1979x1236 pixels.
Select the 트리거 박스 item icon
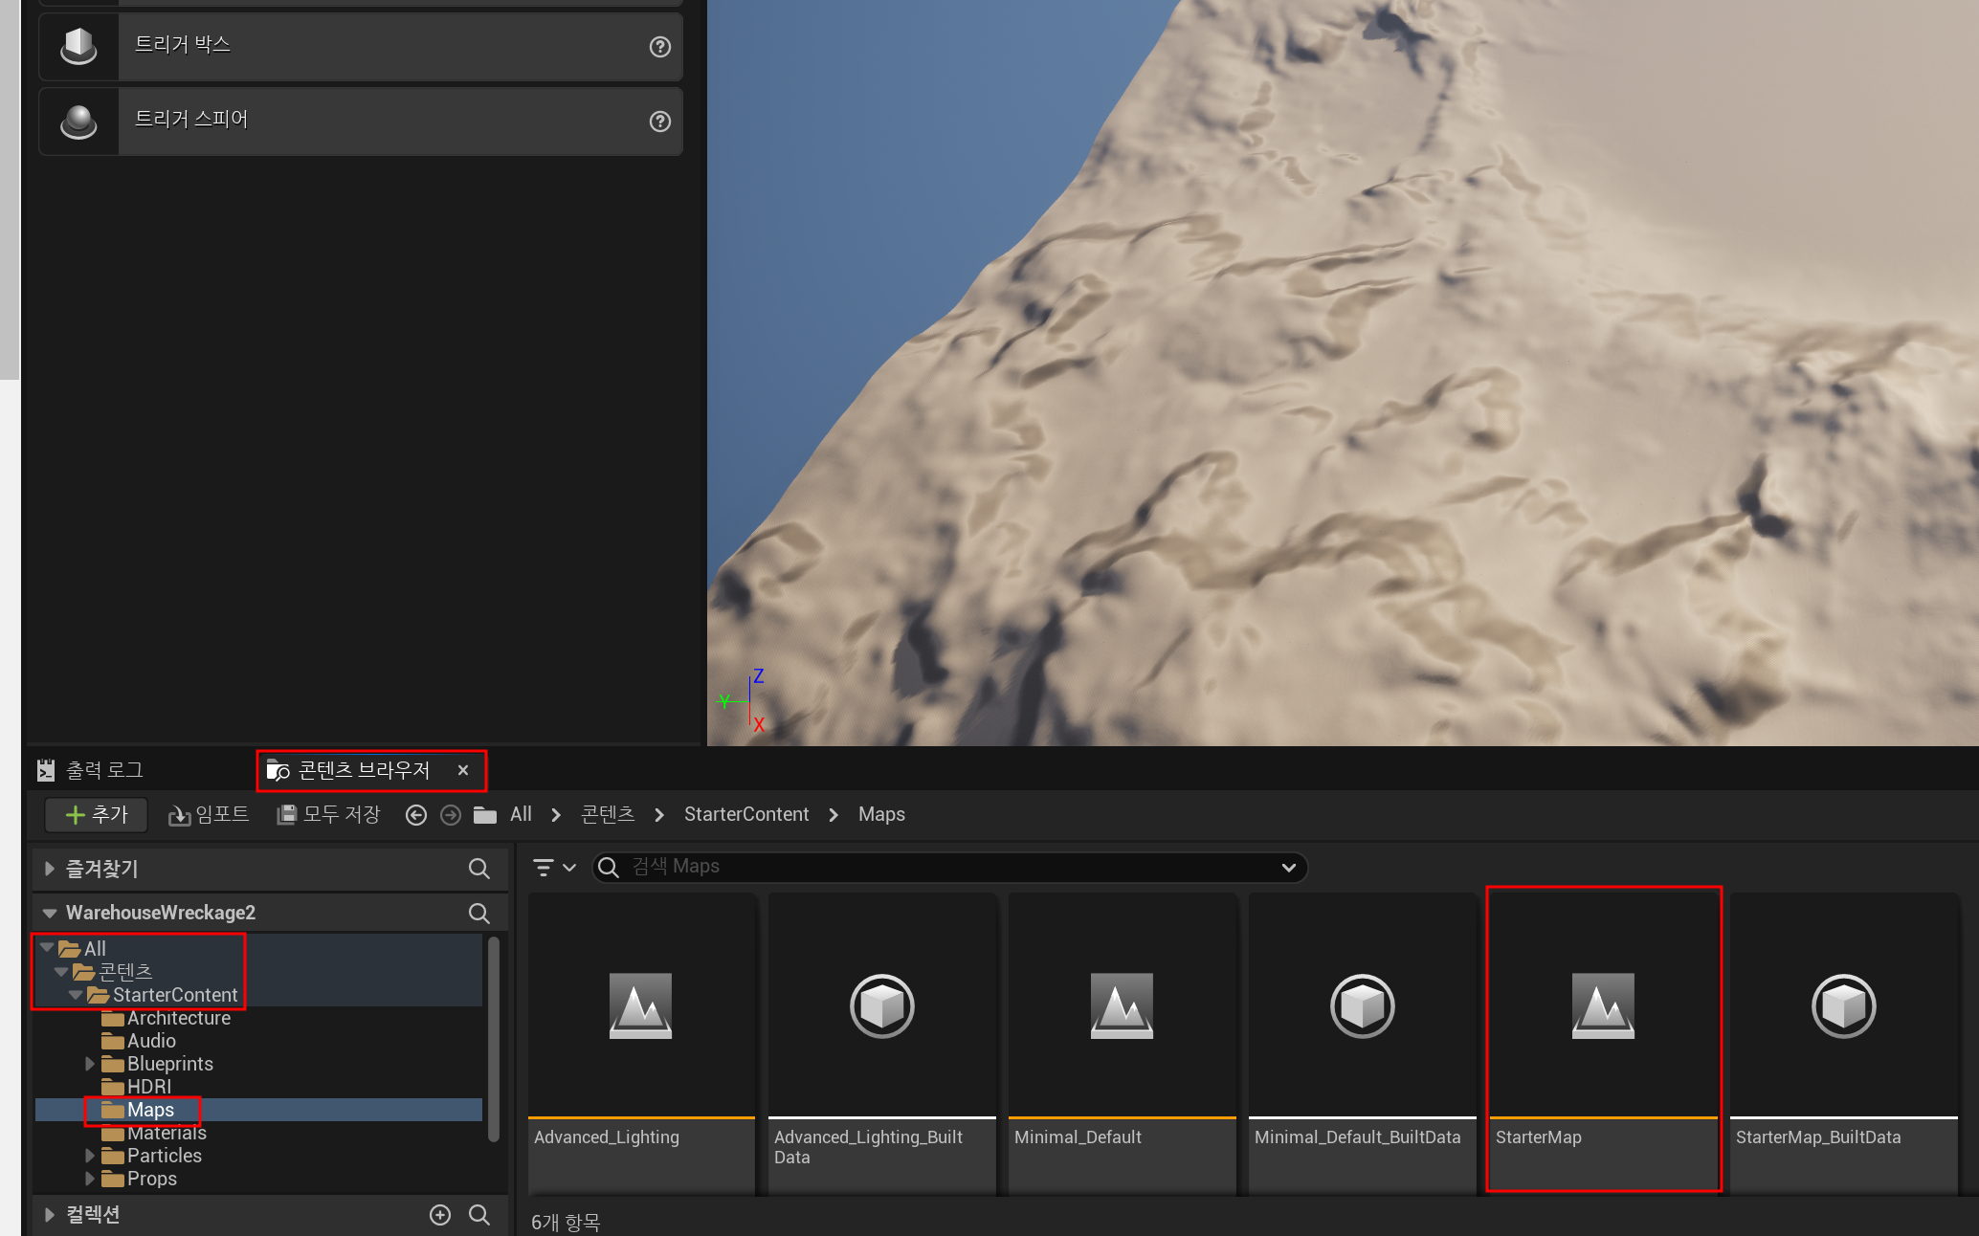(x=78, y=45)
